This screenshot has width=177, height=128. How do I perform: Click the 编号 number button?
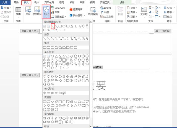[168, 17]
